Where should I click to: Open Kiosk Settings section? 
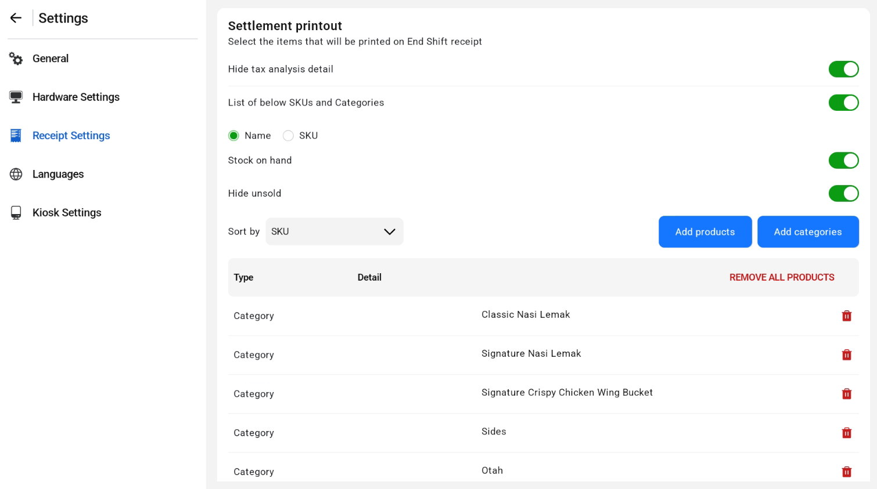tap(67, 213)
